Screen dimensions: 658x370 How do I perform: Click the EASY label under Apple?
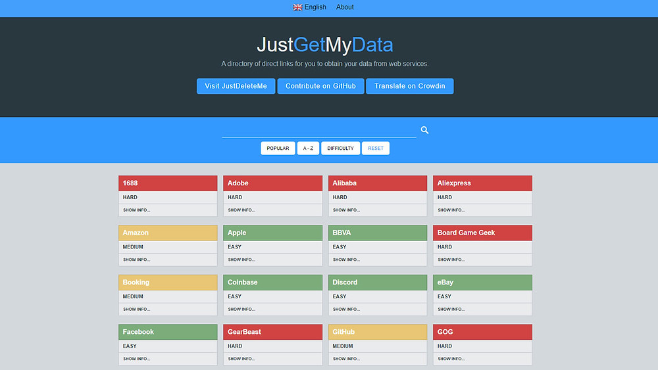pyautogui.click(x=235, y=247)
